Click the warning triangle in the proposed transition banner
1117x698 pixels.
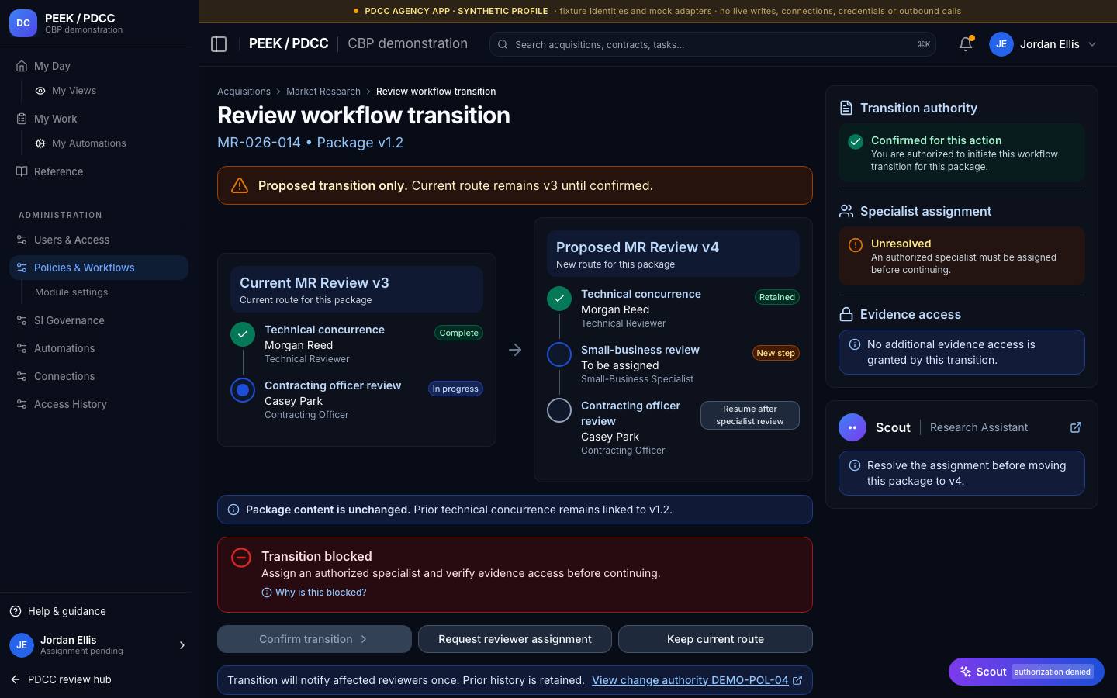tap(240, 185)
